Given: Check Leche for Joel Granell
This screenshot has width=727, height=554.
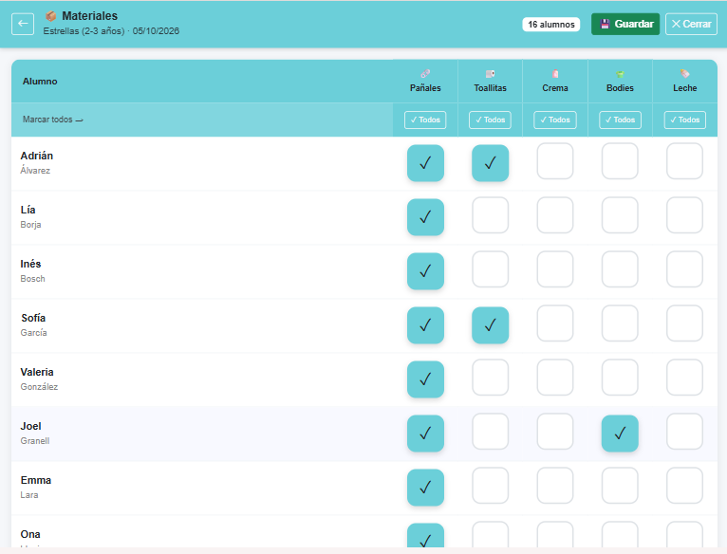Looking at the screenshot, I should (685, 432).
